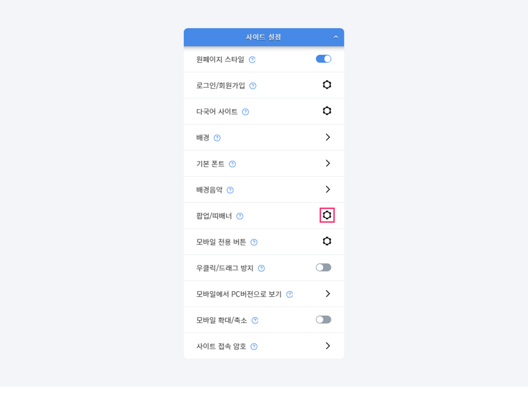Expand 기본 폰트 options arrow
The width and height of the screenshot is (528, 393).
[328, 163]
